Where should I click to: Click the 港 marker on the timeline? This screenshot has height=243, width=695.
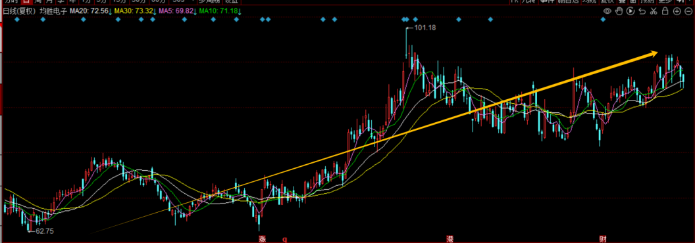[450, 239]
